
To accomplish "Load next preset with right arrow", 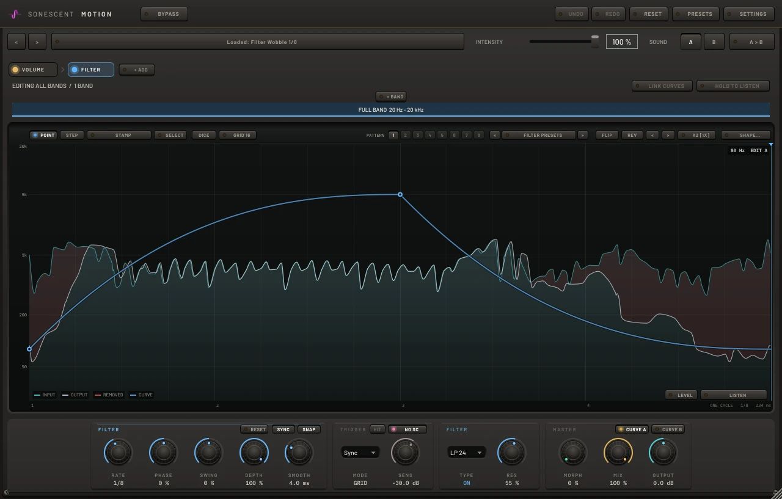I will 37,42.
